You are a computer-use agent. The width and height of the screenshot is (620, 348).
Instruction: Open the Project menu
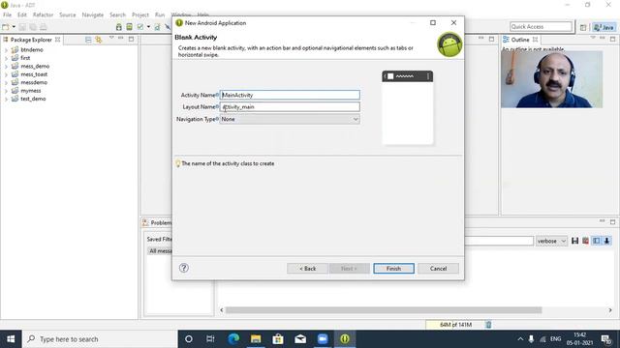click(139, 14)
